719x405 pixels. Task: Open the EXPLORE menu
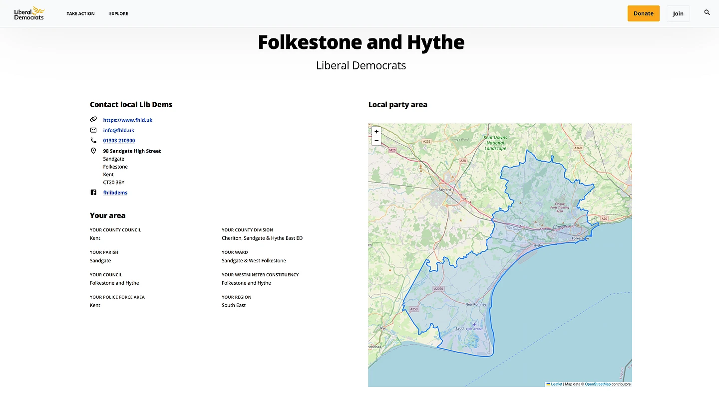click(118, 13)
